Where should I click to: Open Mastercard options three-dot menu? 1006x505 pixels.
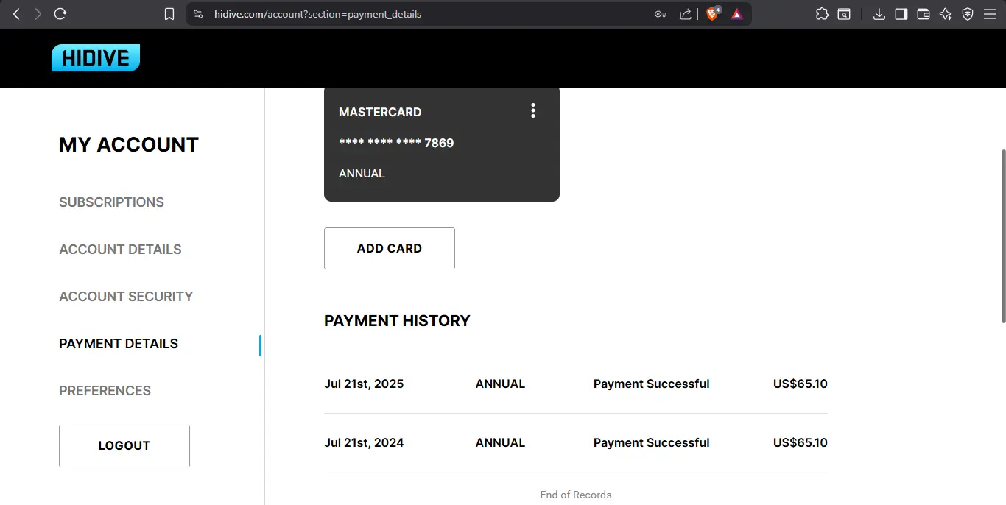point(533,111)
